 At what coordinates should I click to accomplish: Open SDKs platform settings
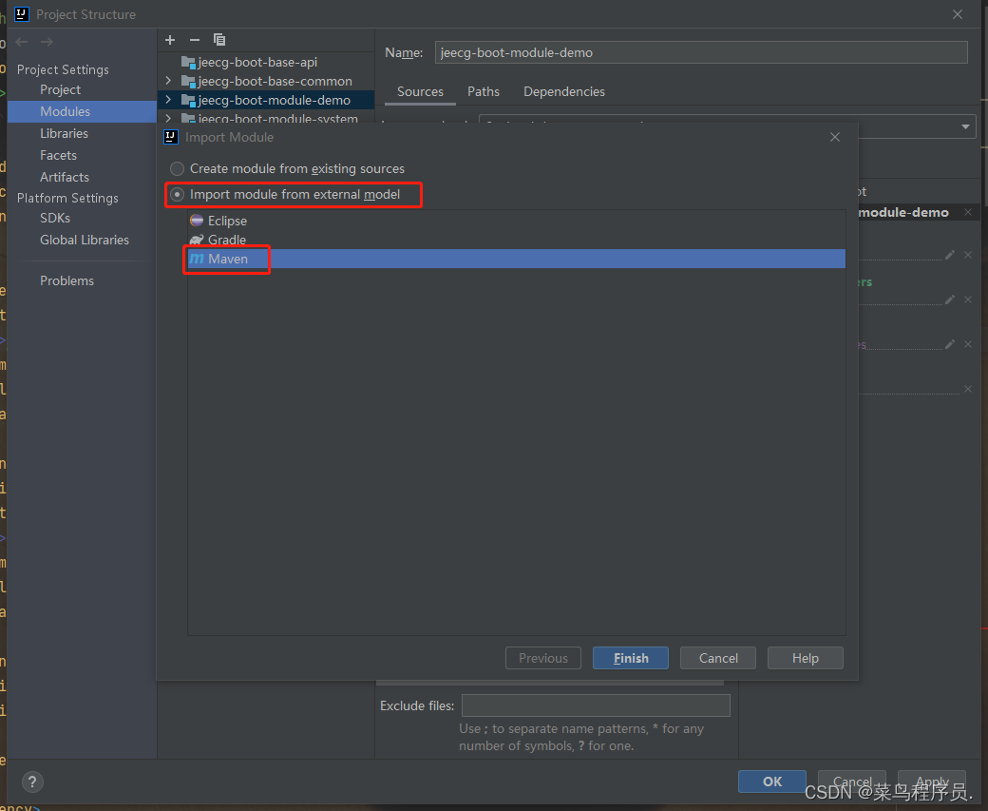click(x=55, y=218)
